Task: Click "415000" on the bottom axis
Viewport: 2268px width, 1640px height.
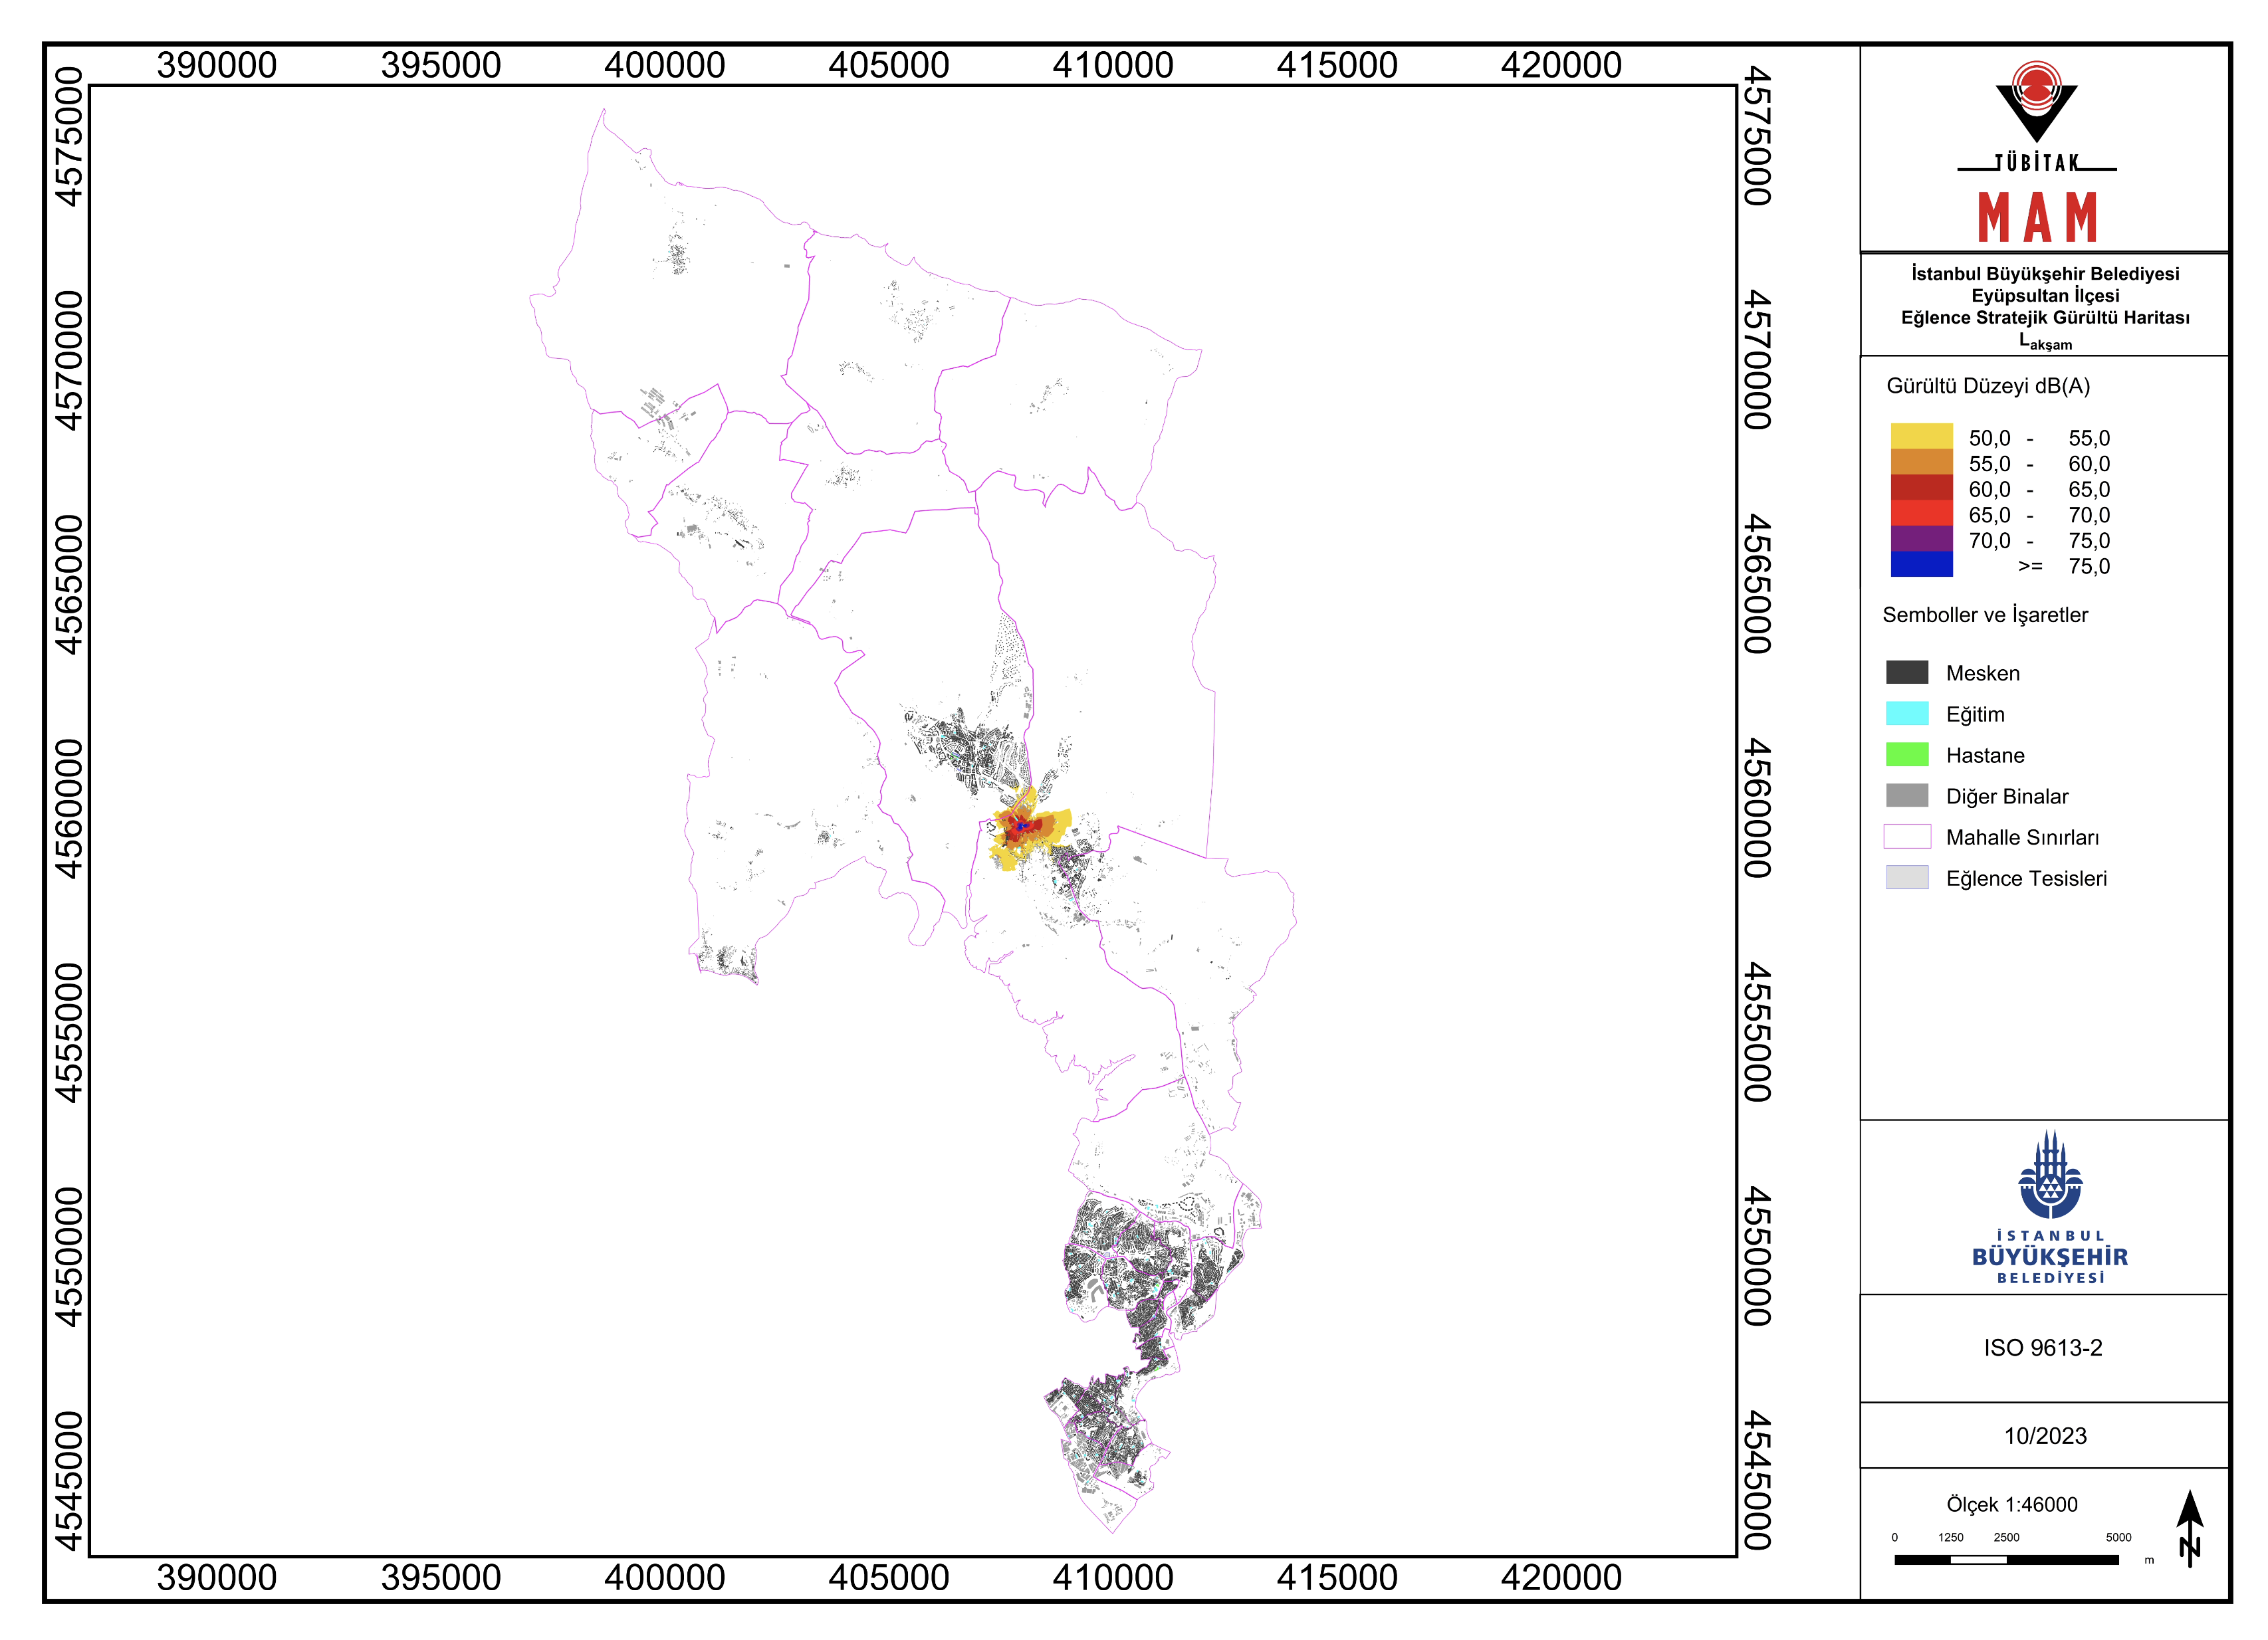Action: point(1337,1578)
